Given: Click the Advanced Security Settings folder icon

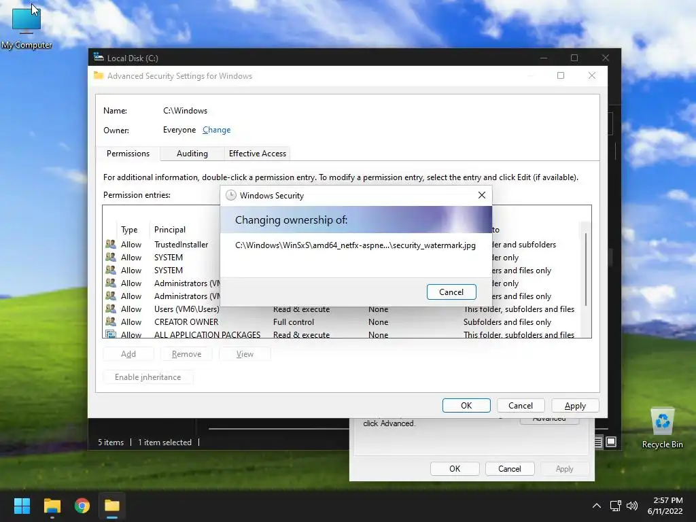Looking at the screenshot, I should pos(99,75).
